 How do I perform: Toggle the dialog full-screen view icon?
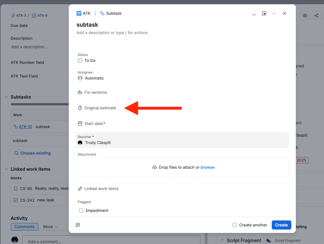[264, 13]
